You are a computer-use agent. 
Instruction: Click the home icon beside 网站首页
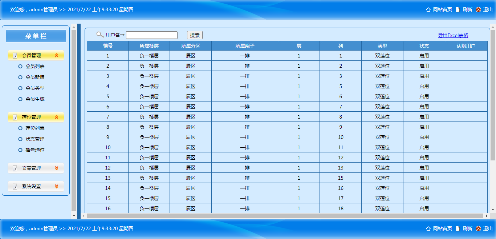[x=429, y=10]
